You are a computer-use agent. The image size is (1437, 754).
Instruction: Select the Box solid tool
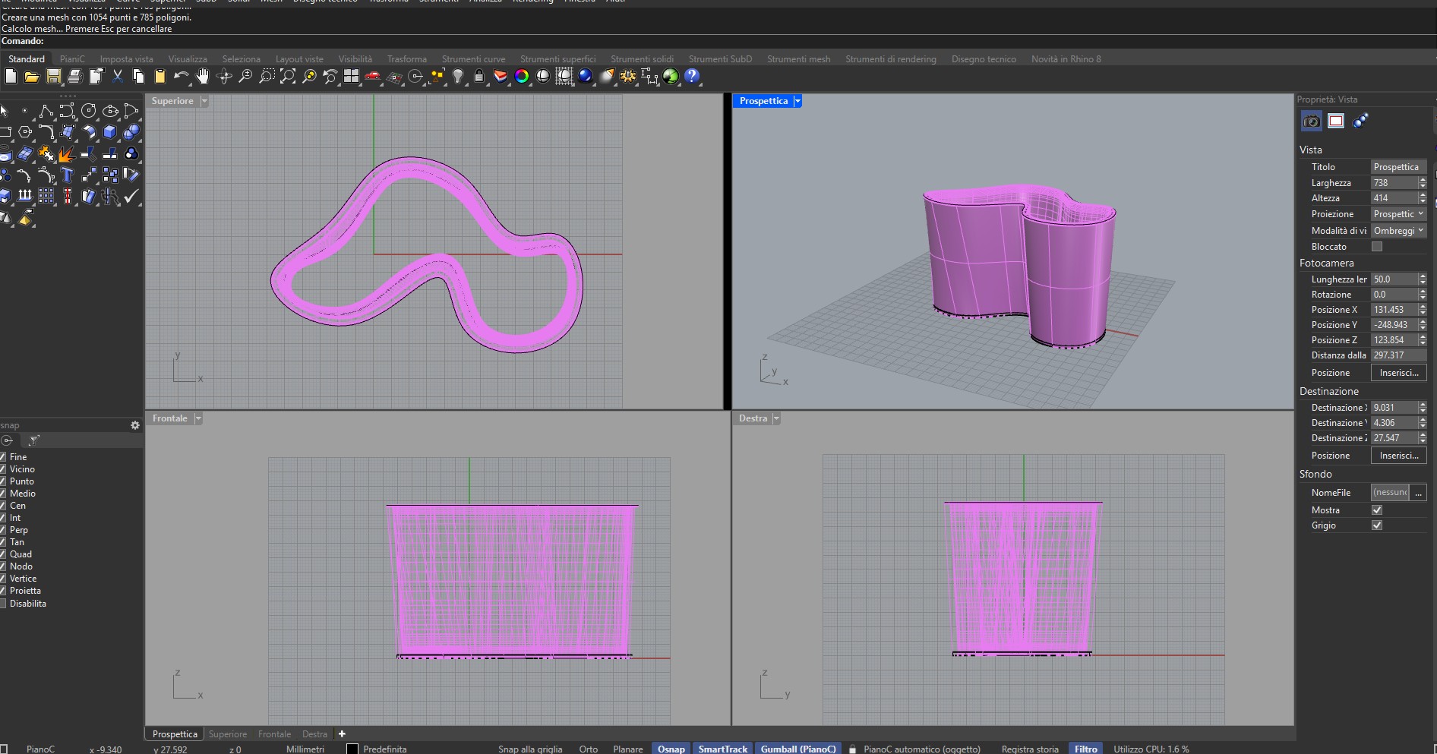110,132
